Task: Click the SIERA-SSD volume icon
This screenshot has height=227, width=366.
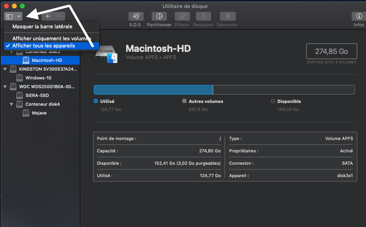Action: click(x=20, y=95)
